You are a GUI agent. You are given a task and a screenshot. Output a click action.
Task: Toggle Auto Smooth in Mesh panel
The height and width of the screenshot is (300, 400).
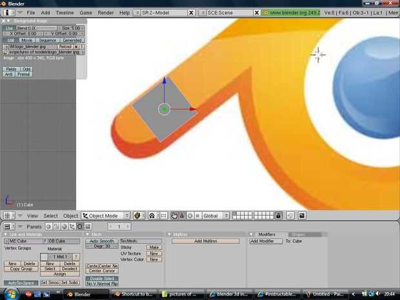click(x=102, y=241)
